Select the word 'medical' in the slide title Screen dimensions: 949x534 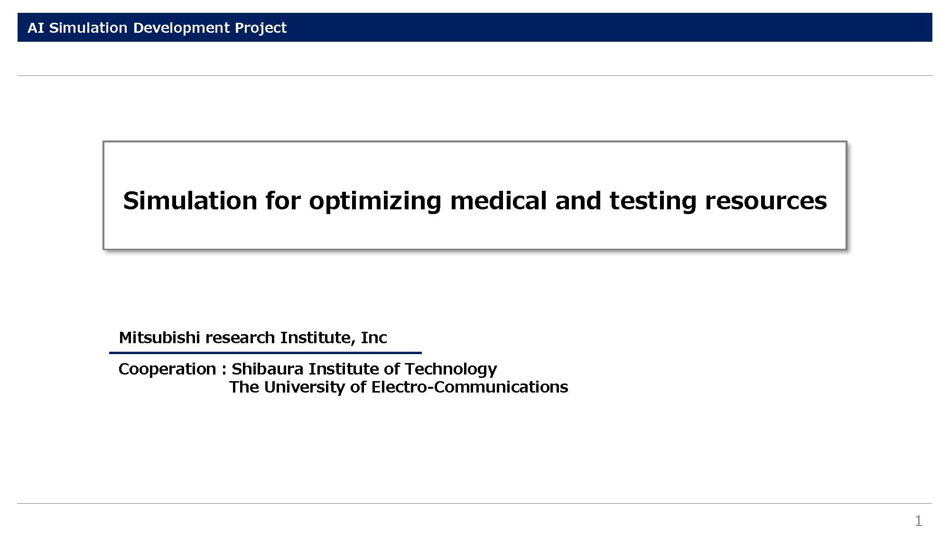point(499,200)
